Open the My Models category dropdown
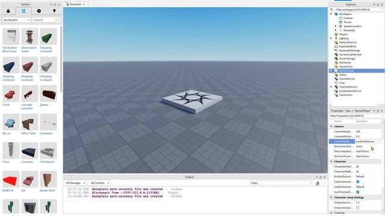This screenshot has width=385, height=216. [16, 20]
